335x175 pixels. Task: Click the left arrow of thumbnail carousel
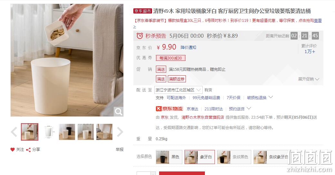(14, 132)
